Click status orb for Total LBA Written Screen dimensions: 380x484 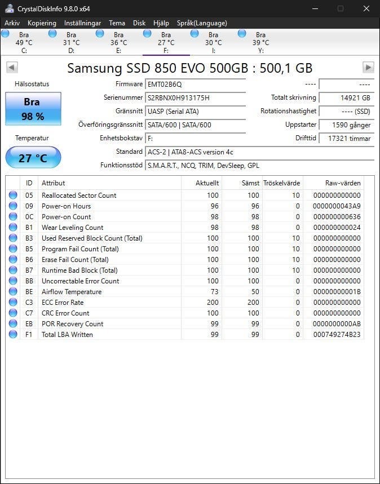click(x=13, y=334)
